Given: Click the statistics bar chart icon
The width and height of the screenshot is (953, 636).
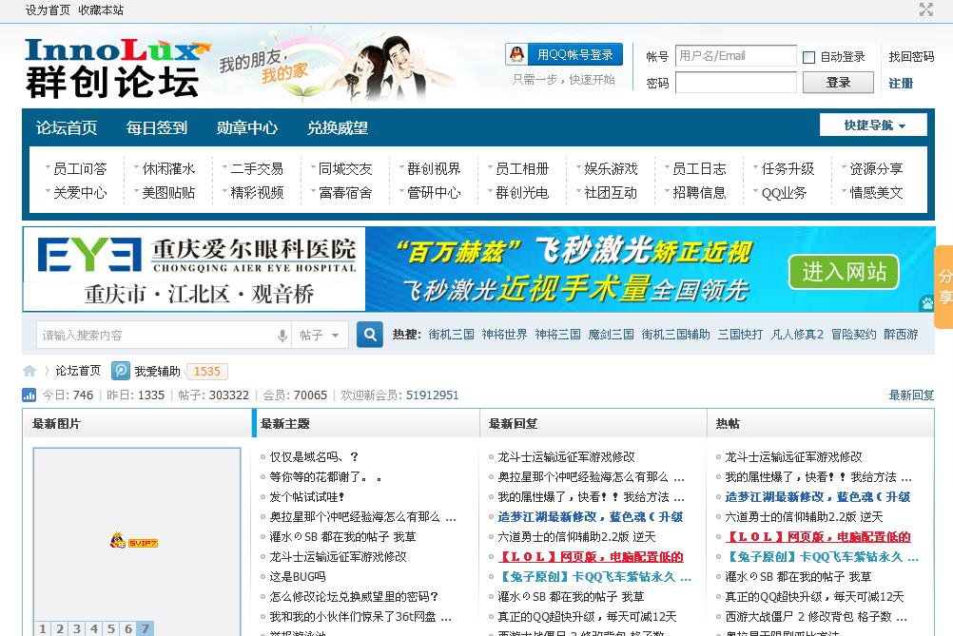Looking at the screenshot, I should [x=29, y=395].
